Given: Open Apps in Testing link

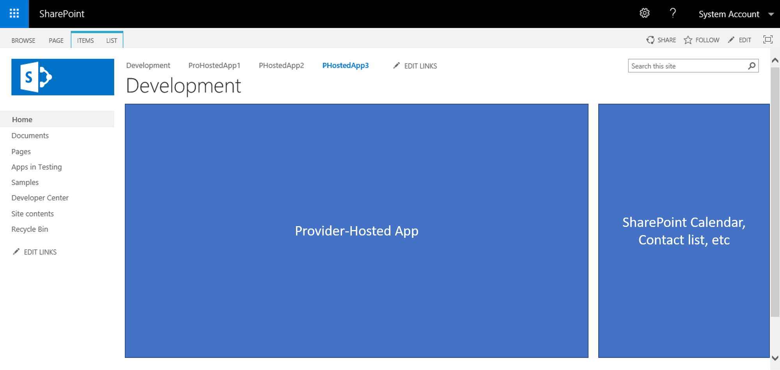Looking at the screenshot, I should pyautogui.click(x=37, y=167).
